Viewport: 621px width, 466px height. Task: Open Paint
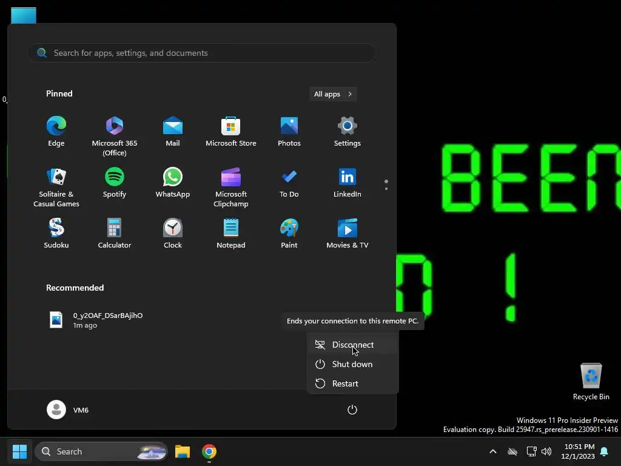coord(289,234)
